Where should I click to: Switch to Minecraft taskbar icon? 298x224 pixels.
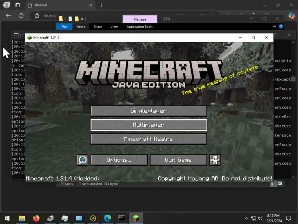(136, 218)
